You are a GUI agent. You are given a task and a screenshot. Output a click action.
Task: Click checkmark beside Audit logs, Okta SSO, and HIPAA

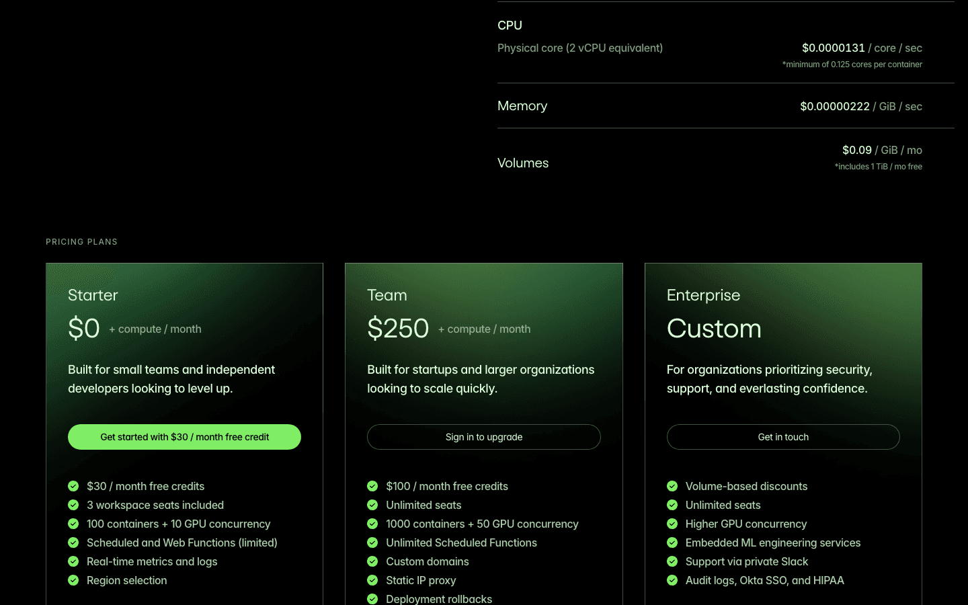672,580
